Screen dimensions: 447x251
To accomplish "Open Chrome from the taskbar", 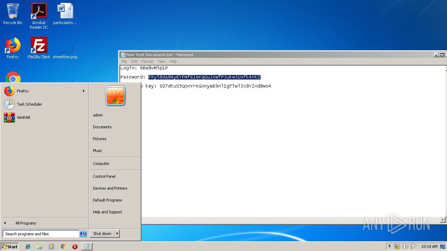I will (x=63, y=246).
